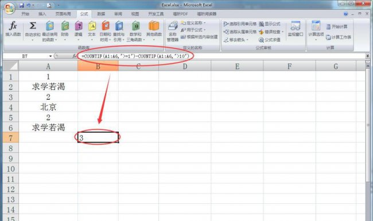Open the 福昕PDF tab
373x221 pixels.
tap(180, 14)
